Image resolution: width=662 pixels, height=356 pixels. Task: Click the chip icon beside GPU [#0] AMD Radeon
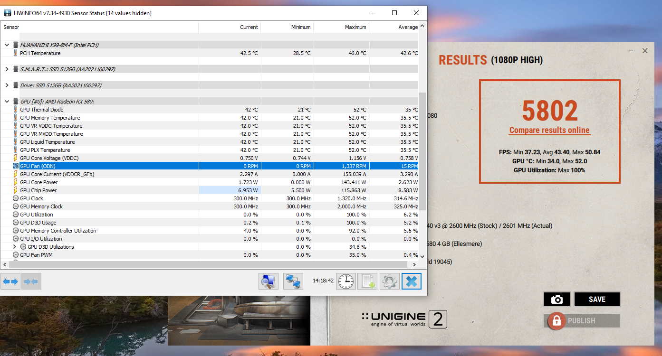point(15,102)
